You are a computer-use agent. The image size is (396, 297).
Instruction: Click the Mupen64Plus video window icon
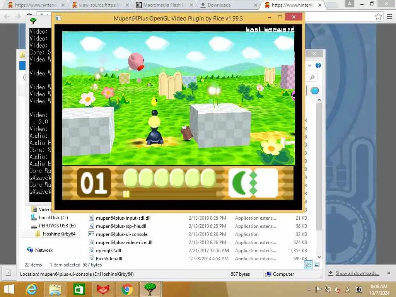pyautogui.click(x=58, y=18)
